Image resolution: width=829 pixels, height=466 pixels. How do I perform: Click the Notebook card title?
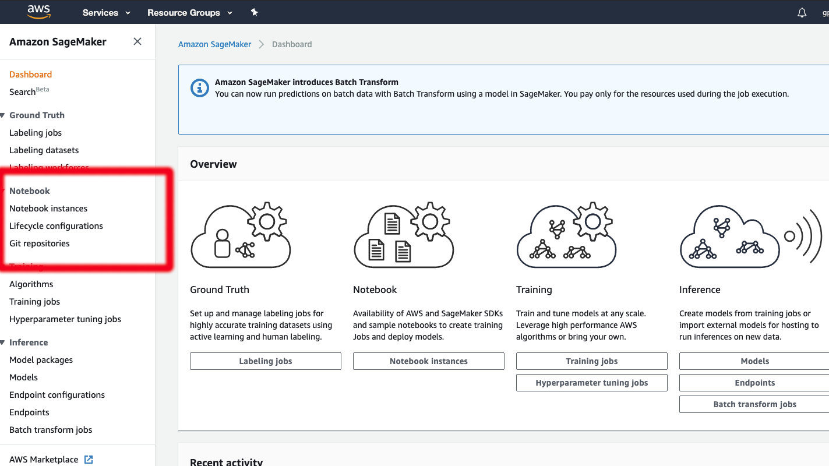point(375,290)
